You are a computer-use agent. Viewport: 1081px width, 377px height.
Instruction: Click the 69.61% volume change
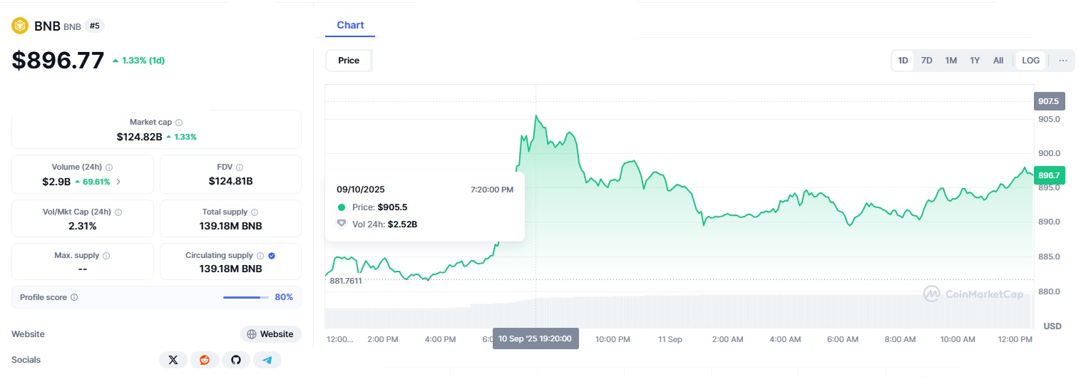coord(93,182)
